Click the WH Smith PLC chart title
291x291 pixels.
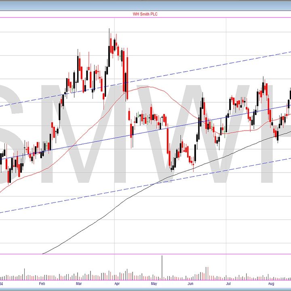[145, 14]
